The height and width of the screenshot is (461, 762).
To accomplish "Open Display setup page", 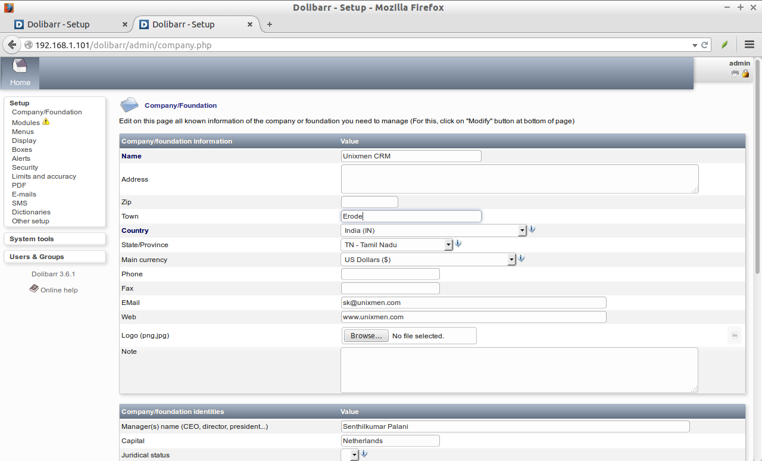I will 24,141.
